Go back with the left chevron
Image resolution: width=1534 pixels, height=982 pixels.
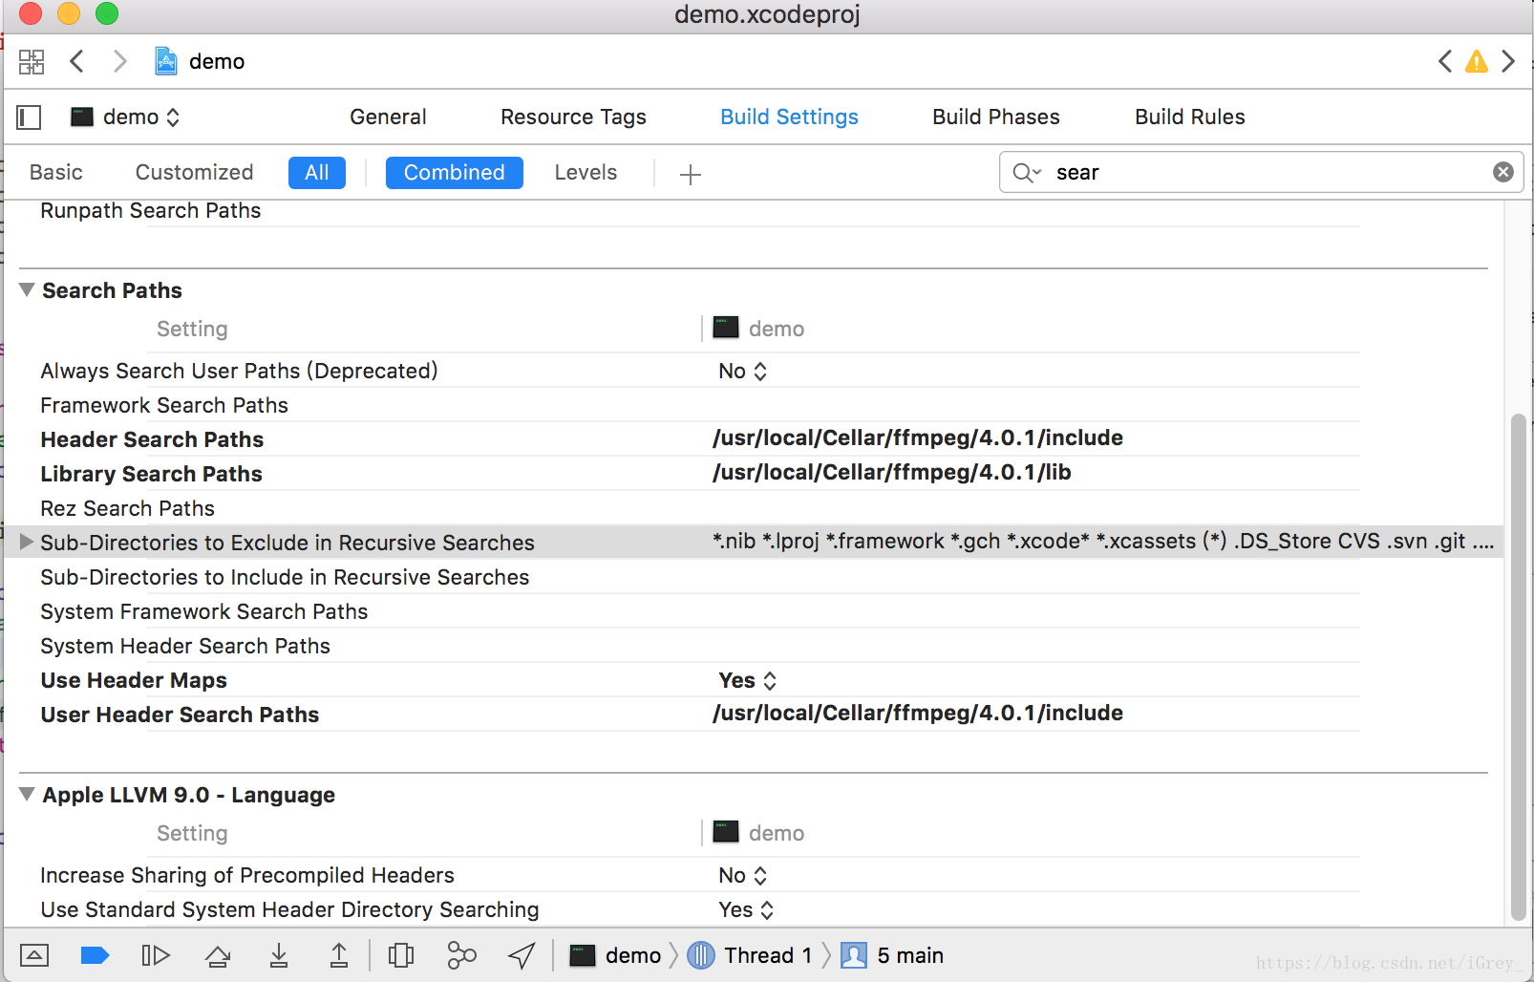click(77, 61)
